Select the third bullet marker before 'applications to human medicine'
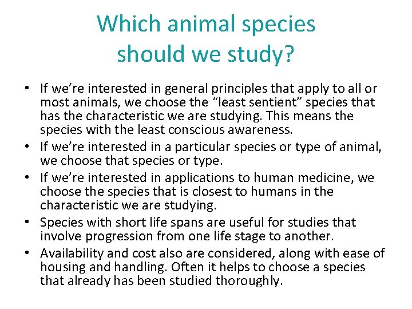Viewport: 412px width, 309px height. tap(27, 177)
